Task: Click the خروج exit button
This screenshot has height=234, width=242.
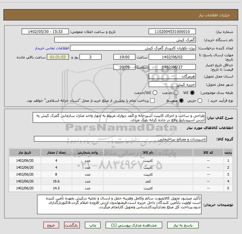Action: point(51,225)
